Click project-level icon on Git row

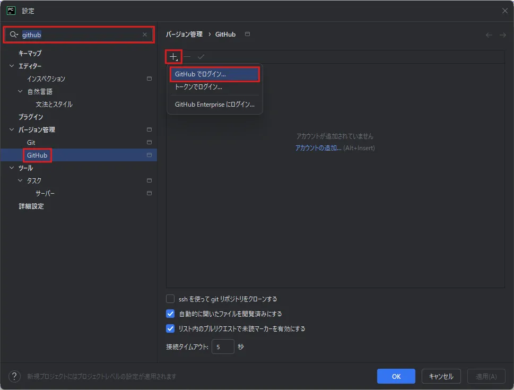point(149,142)
